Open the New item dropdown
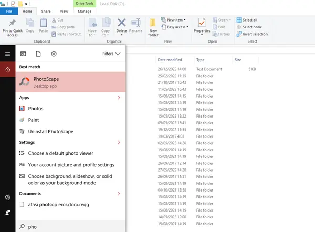315x232 pixels. [174, 20]
